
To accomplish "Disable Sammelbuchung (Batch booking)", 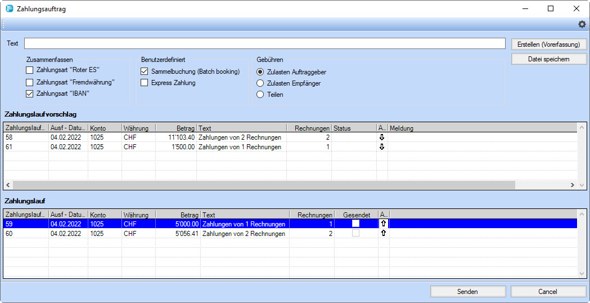I will 145,72.
